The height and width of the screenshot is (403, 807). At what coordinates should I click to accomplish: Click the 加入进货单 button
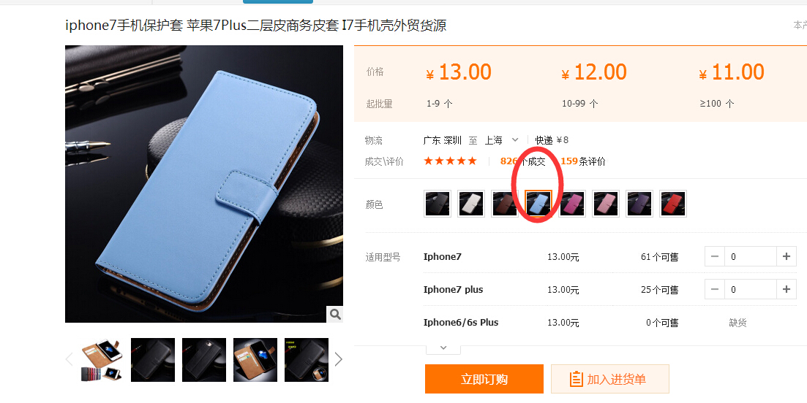[x=610, y=379]
